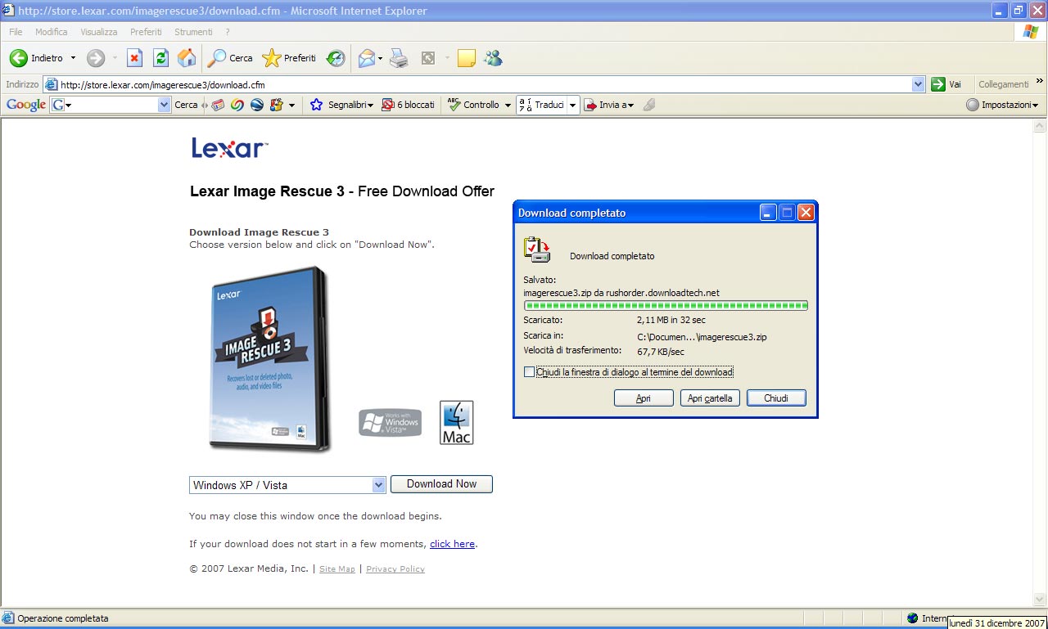Click Apri to open downloaded file
1048x629 pixels.
644,398
